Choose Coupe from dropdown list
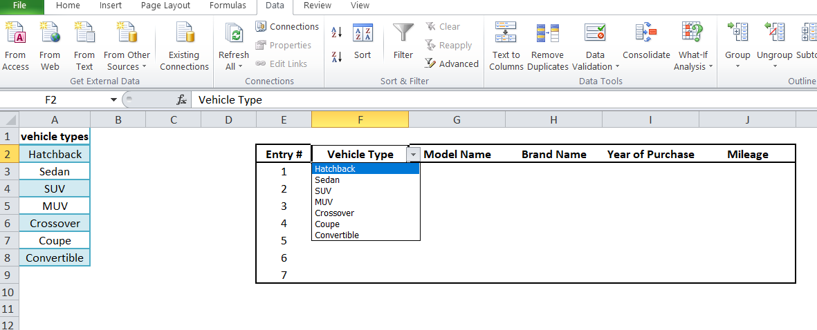Screen dimensions: 817x330 pos(365,224)
